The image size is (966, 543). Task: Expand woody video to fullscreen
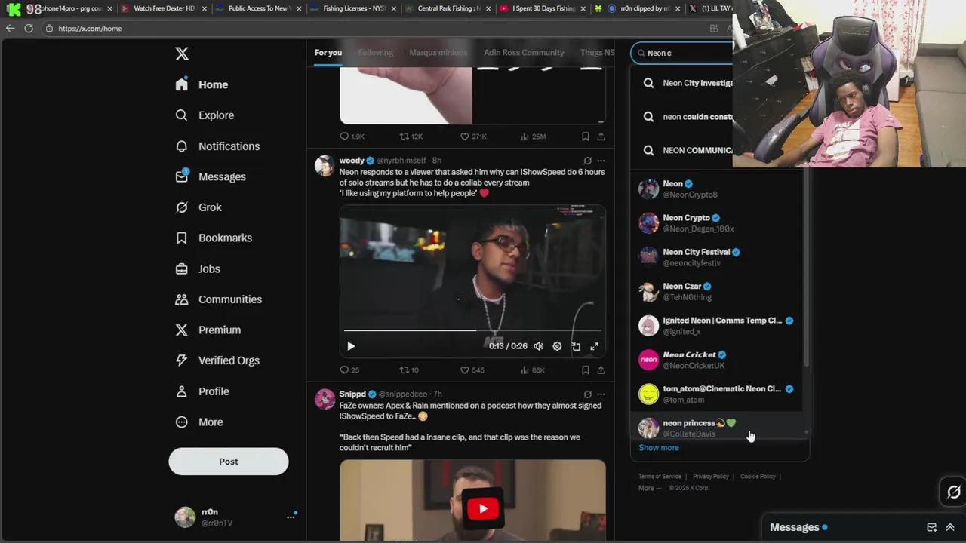(595, 346)
